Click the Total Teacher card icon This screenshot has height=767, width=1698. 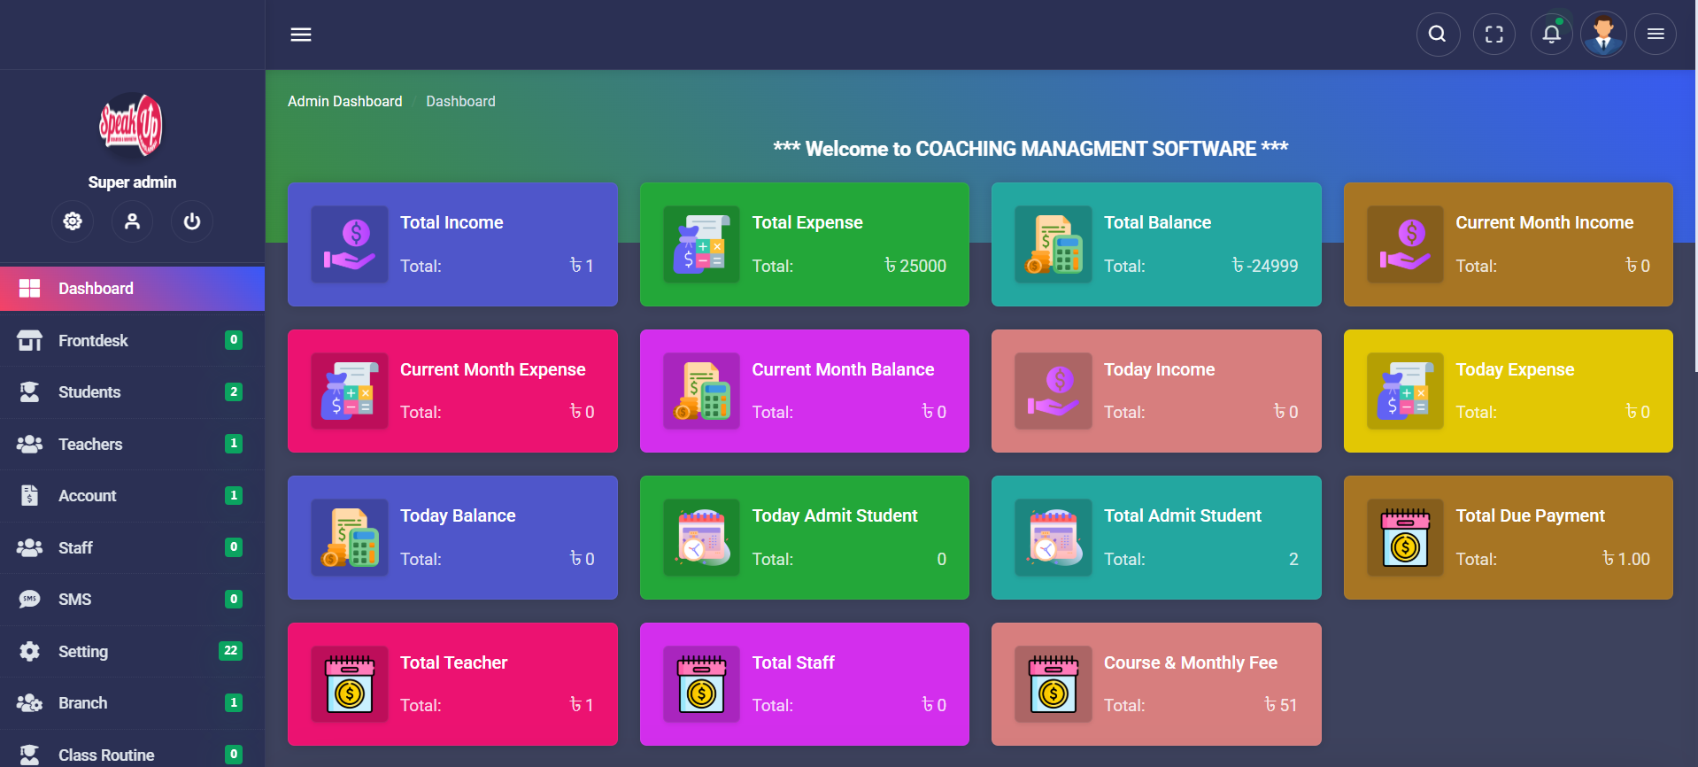[x=350, y=684]
